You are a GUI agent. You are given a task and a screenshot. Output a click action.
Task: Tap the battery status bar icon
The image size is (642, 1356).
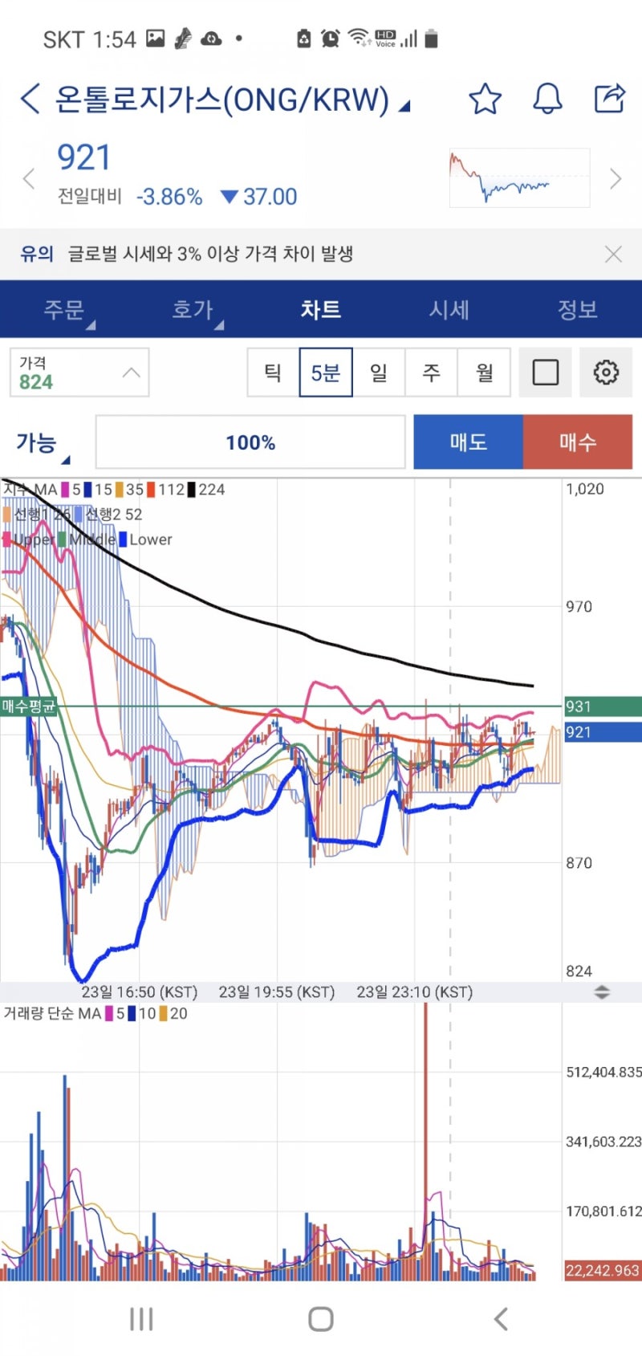pos(431,39)
